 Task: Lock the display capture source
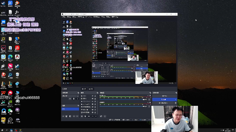click(x=95, y=112)
